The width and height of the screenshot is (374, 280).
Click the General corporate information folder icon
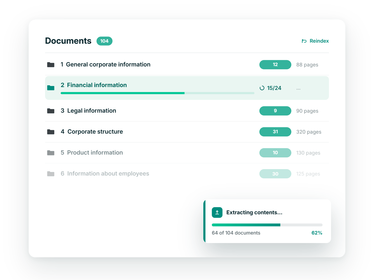[x=51, y=65]
